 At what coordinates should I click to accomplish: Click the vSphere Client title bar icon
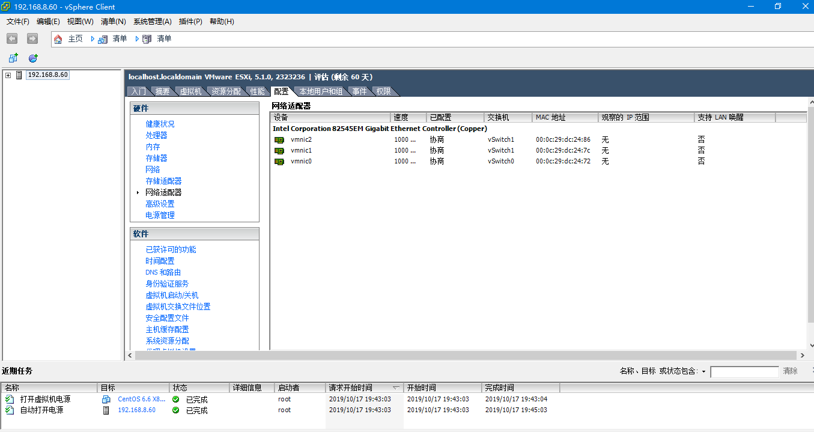pyautogui.click(x=6, y=7)
